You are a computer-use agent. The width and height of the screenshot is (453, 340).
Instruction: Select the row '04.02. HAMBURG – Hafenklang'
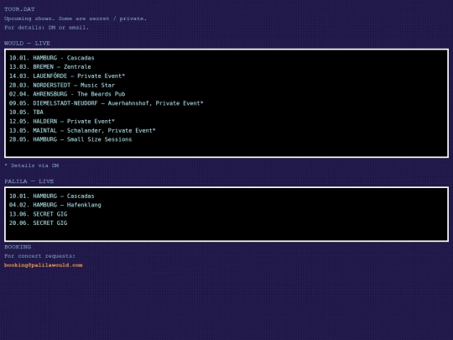[x=55, y=205]
